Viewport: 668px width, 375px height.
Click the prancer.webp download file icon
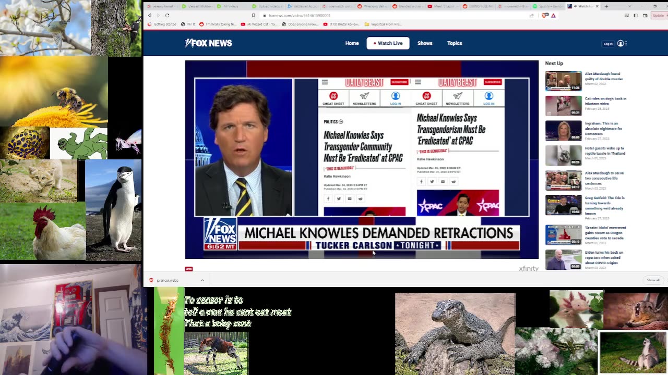tap(151, 280)
